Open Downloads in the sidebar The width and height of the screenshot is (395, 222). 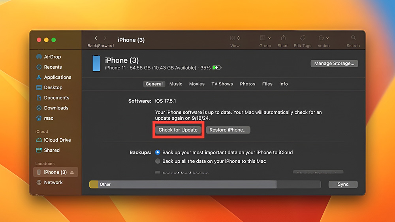click(x=53, y=108)
